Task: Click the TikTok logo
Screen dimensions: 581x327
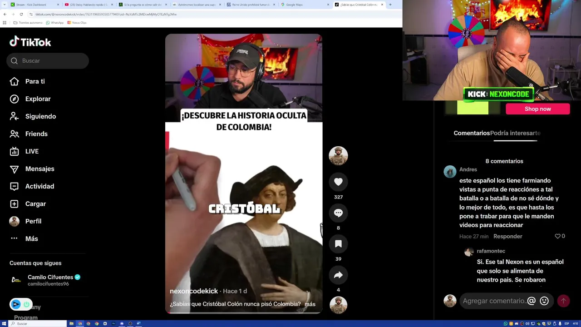Action: [30, 42]
